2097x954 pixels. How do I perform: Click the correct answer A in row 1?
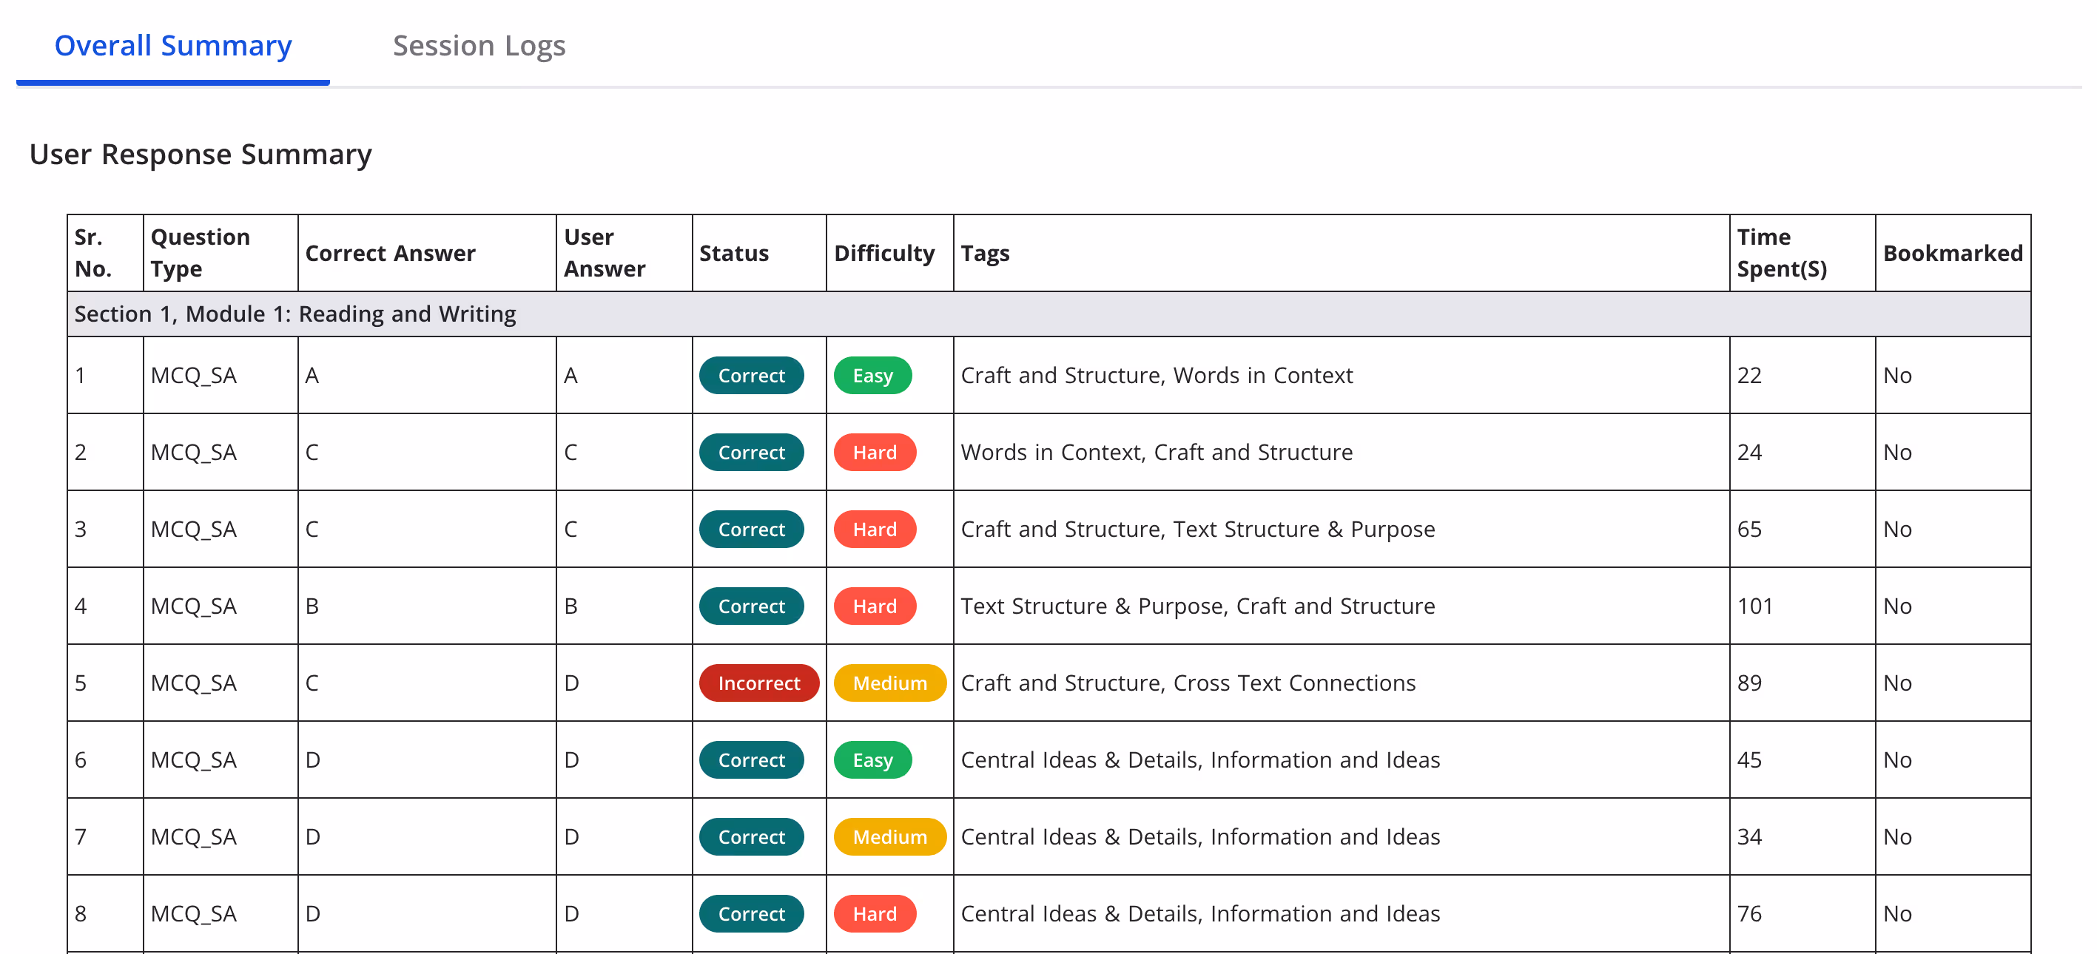pyautogui.click(x=312, y=375)
